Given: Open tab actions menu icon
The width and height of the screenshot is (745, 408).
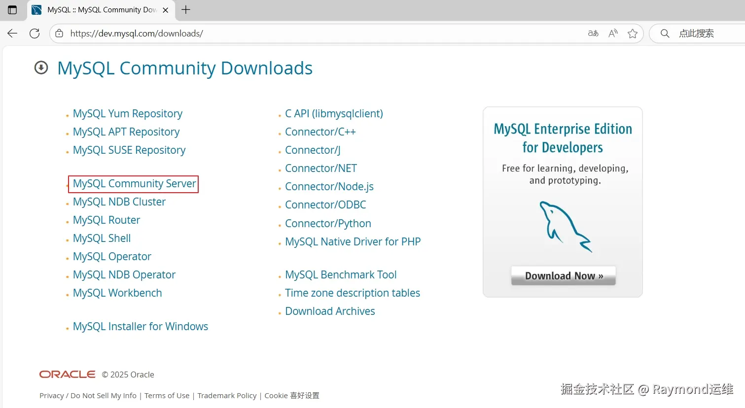Looking at the screenshot, I should point(12,10).
